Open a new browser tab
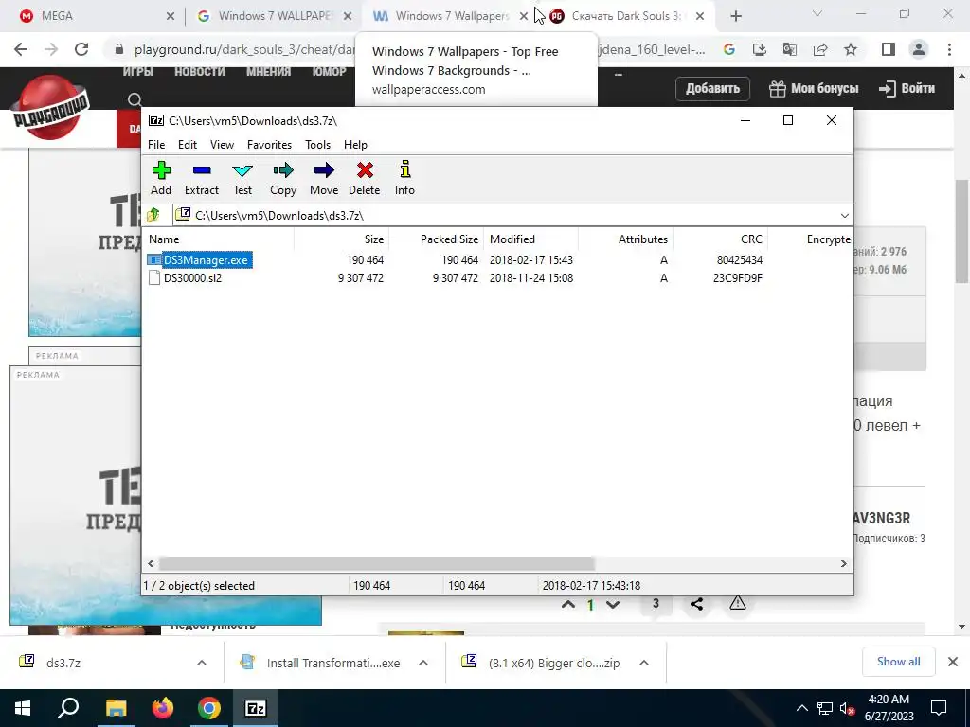Screen dimensions: 970x727 735,17
